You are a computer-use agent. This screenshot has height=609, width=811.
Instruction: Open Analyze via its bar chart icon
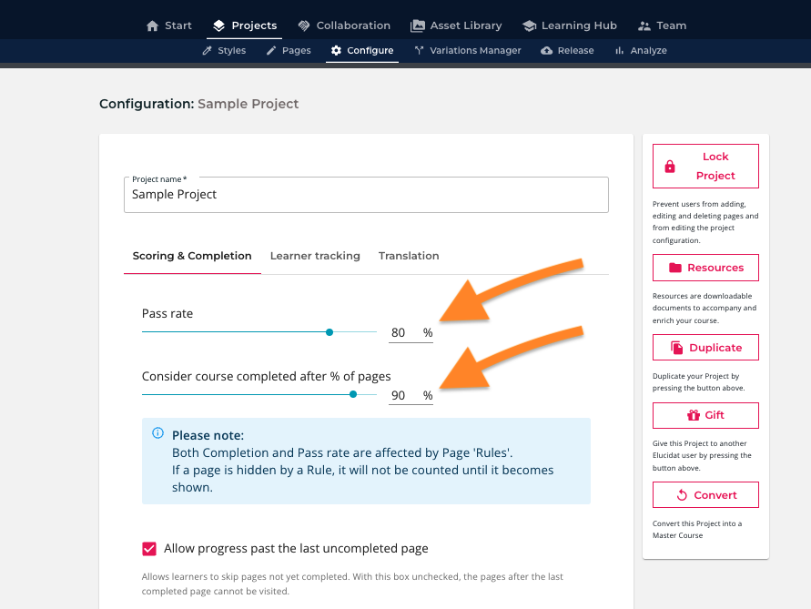620,50
